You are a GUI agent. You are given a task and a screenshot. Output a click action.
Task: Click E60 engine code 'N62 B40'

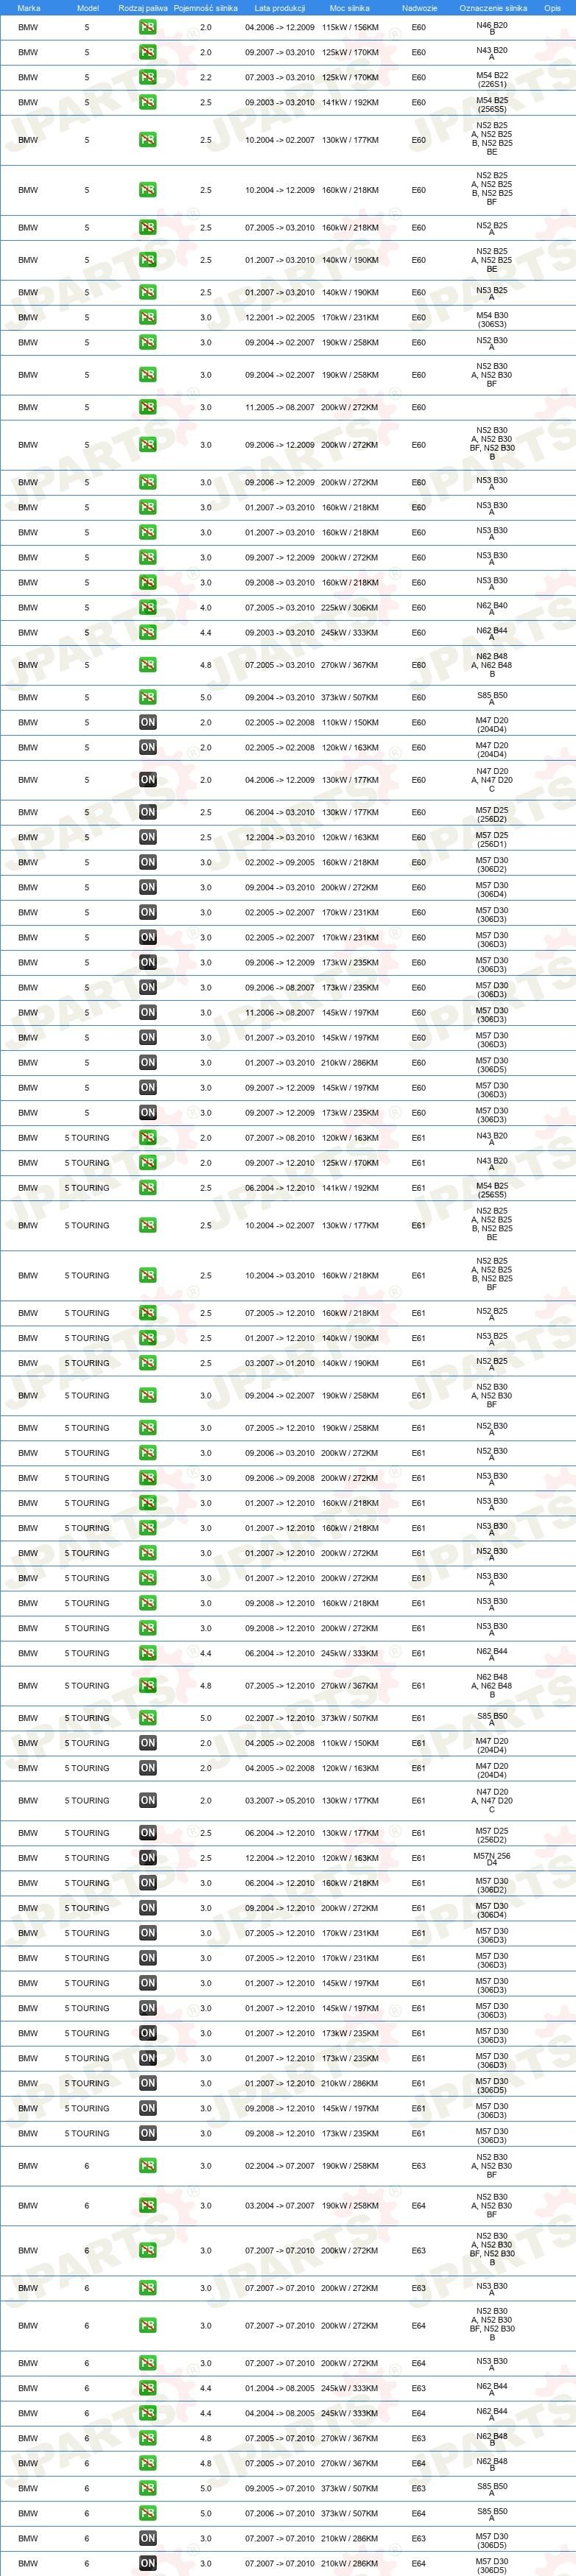(x=492, y=609)
